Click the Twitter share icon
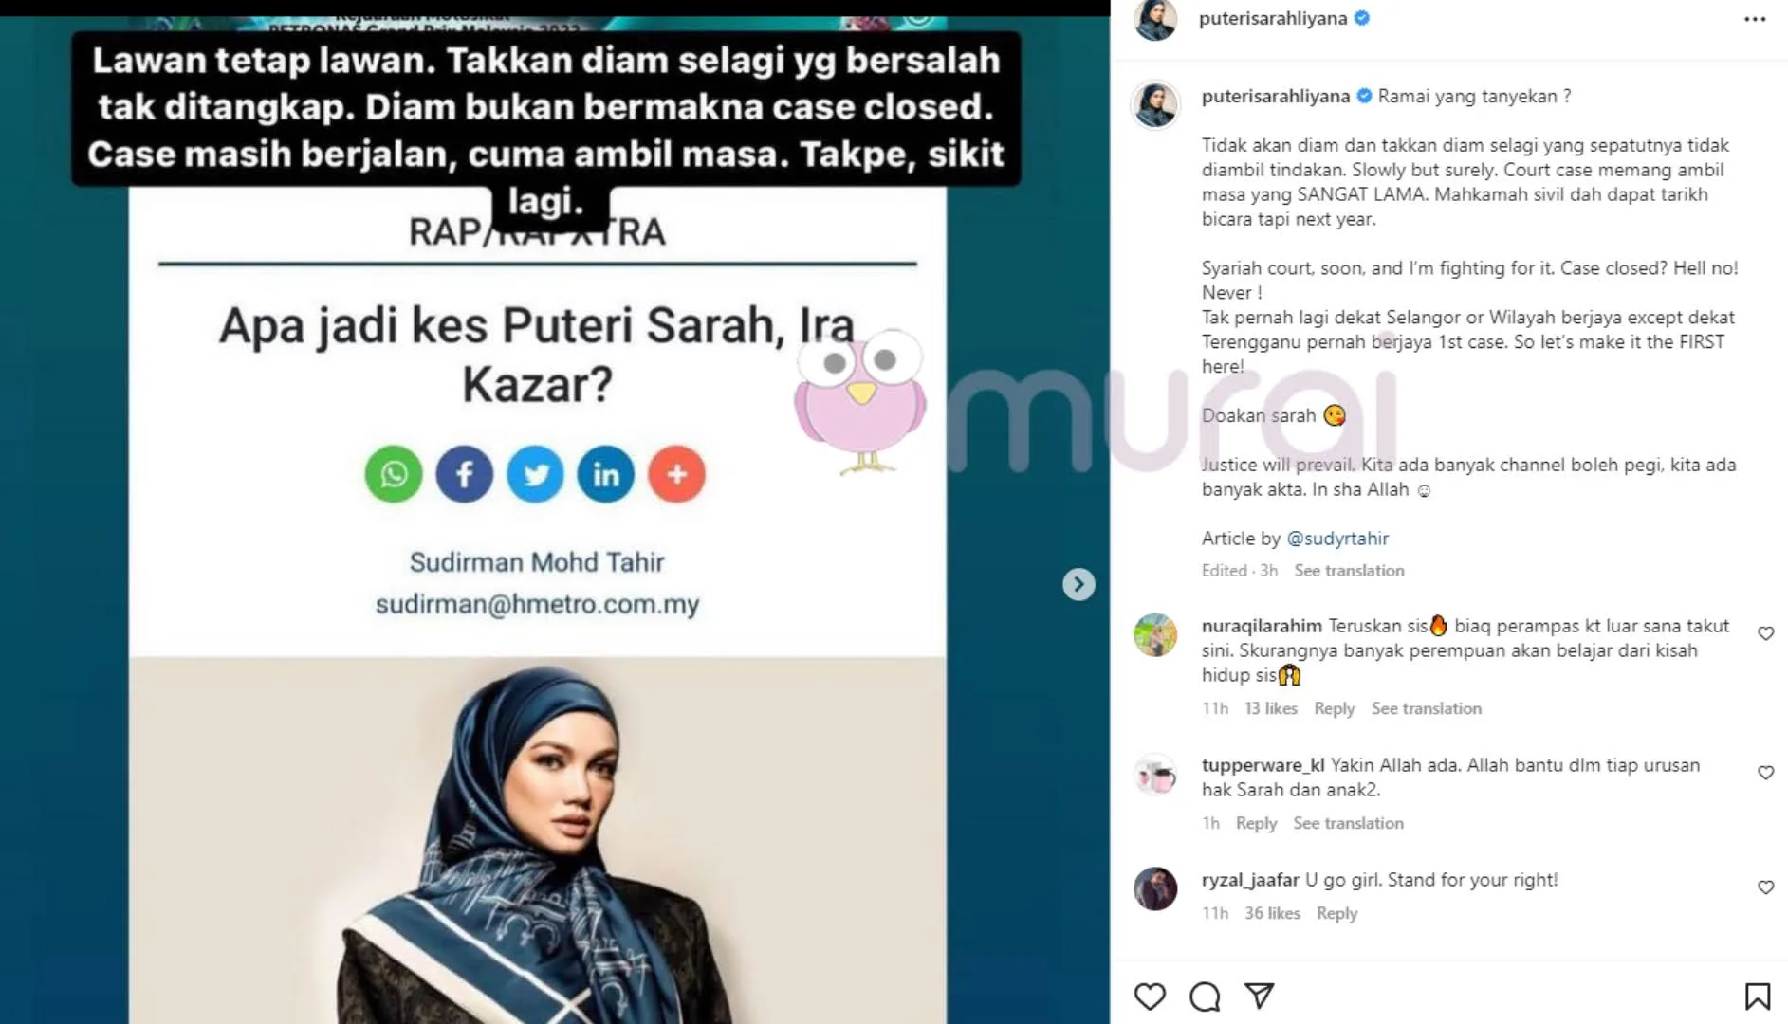The image size is (1788, 1024). pyautogui.click(x=535, y=474)
